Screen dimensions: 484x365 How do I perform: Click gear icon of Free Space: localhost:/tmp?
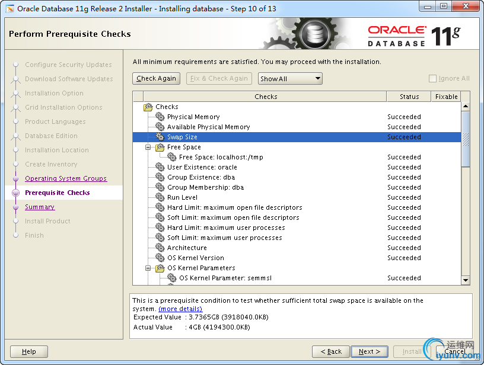tap(171, 157)
